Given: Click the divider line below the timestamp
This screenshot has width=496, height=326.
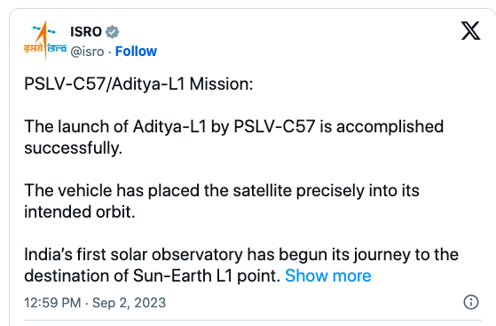Looking at the screenshot, I should click(x=253, y=321).
